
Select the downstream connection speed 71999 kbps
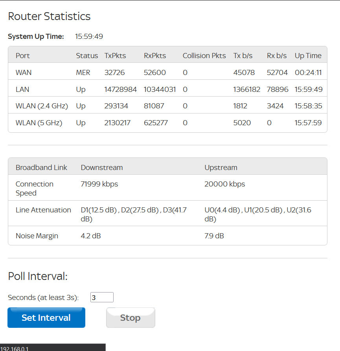(99, 184)
